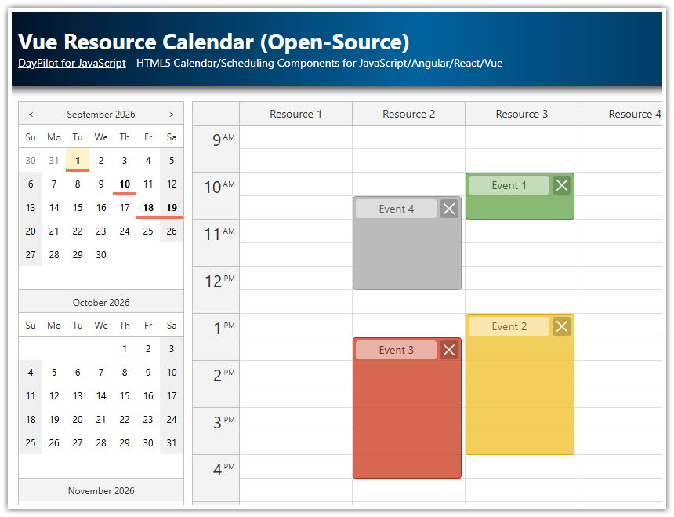The width and height of the screenshot is (674, 517).
Task: Delete Event 1 using its X icon
Action: (562, 185)
